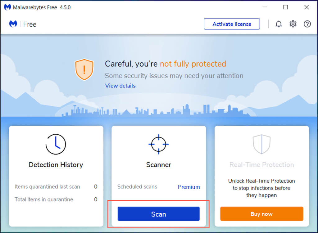Click the Real-Time Protection heading
The width and height of the screenshot is (318, 233).
261,165
